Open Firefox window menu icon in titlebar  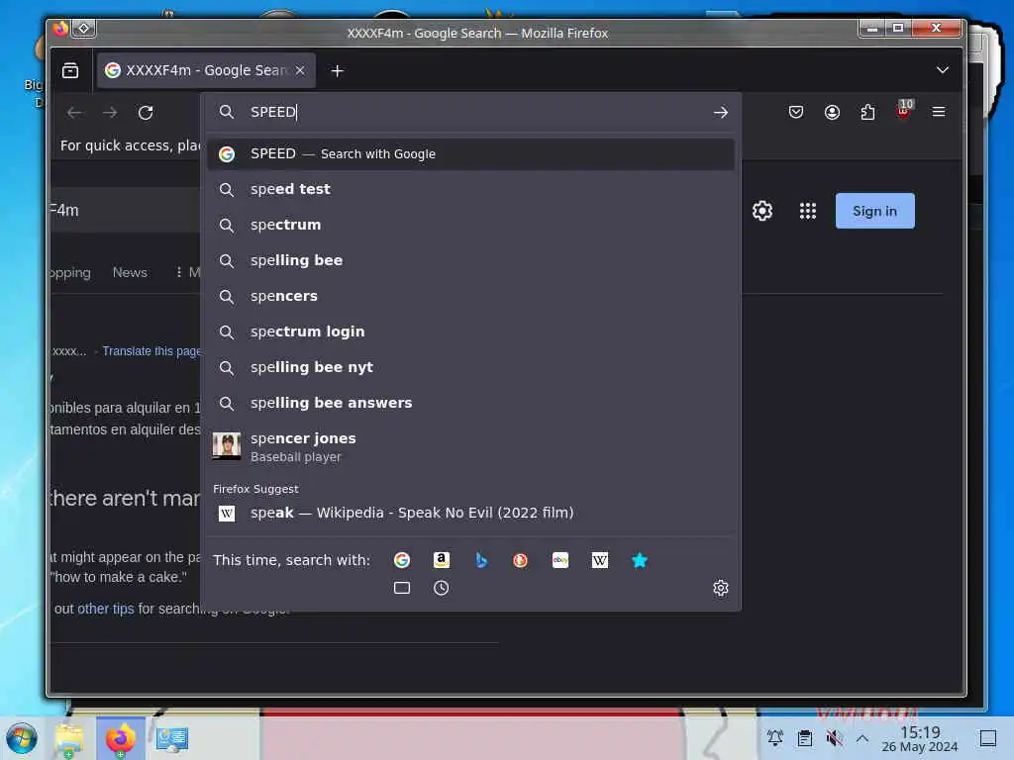(60, 29)
